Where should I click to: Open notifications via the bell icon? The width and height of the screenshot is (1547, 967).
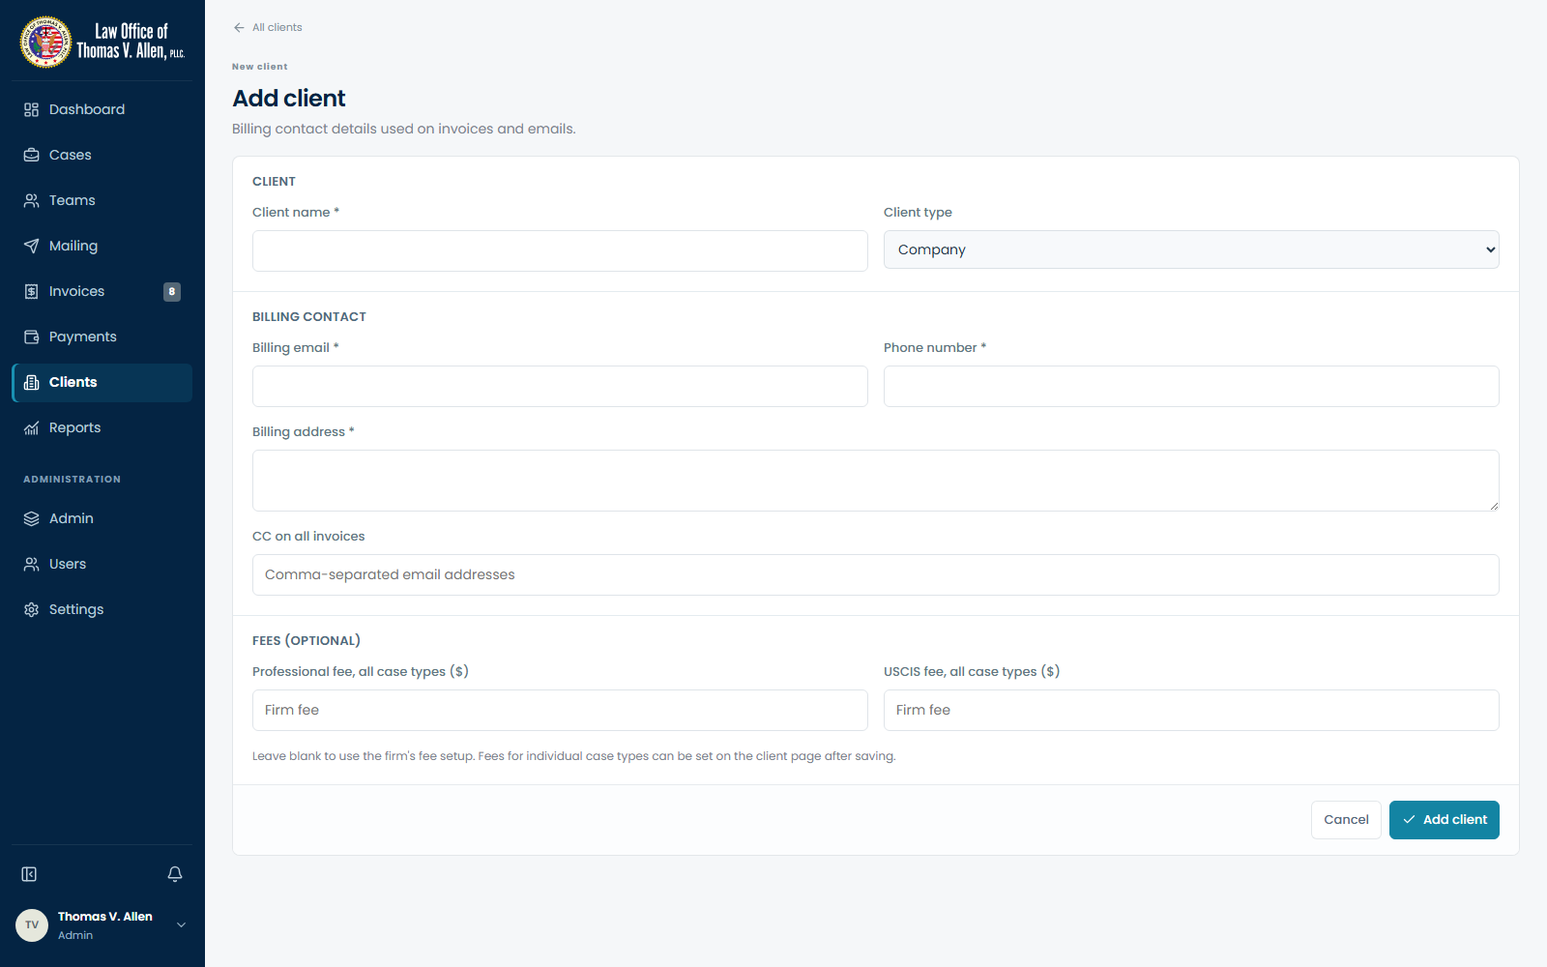pos(175,874)
